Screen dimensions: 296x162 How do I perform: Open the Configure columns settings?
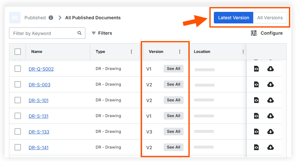(x=267, y=33)
